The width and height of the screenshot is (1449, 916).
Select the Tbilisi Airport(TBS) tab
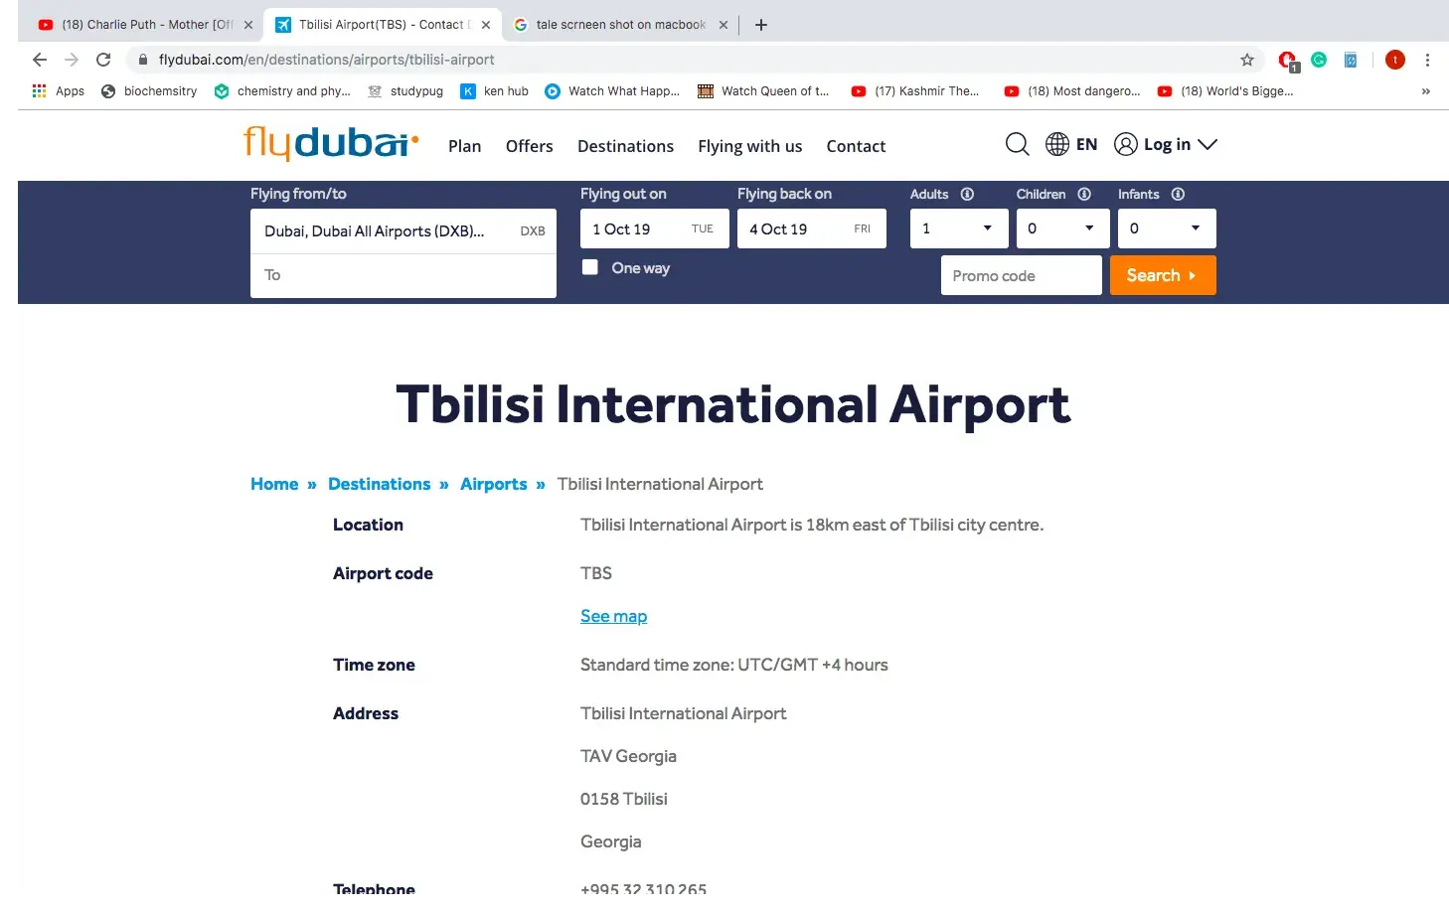[x=382, y=25]
